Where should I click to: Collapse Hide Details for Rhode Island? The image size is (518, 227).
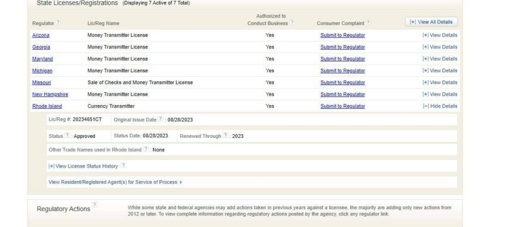(440, 106)
